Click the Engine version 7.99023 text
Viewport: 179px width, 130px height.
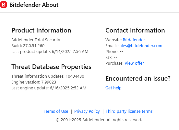tap(34, 82)
